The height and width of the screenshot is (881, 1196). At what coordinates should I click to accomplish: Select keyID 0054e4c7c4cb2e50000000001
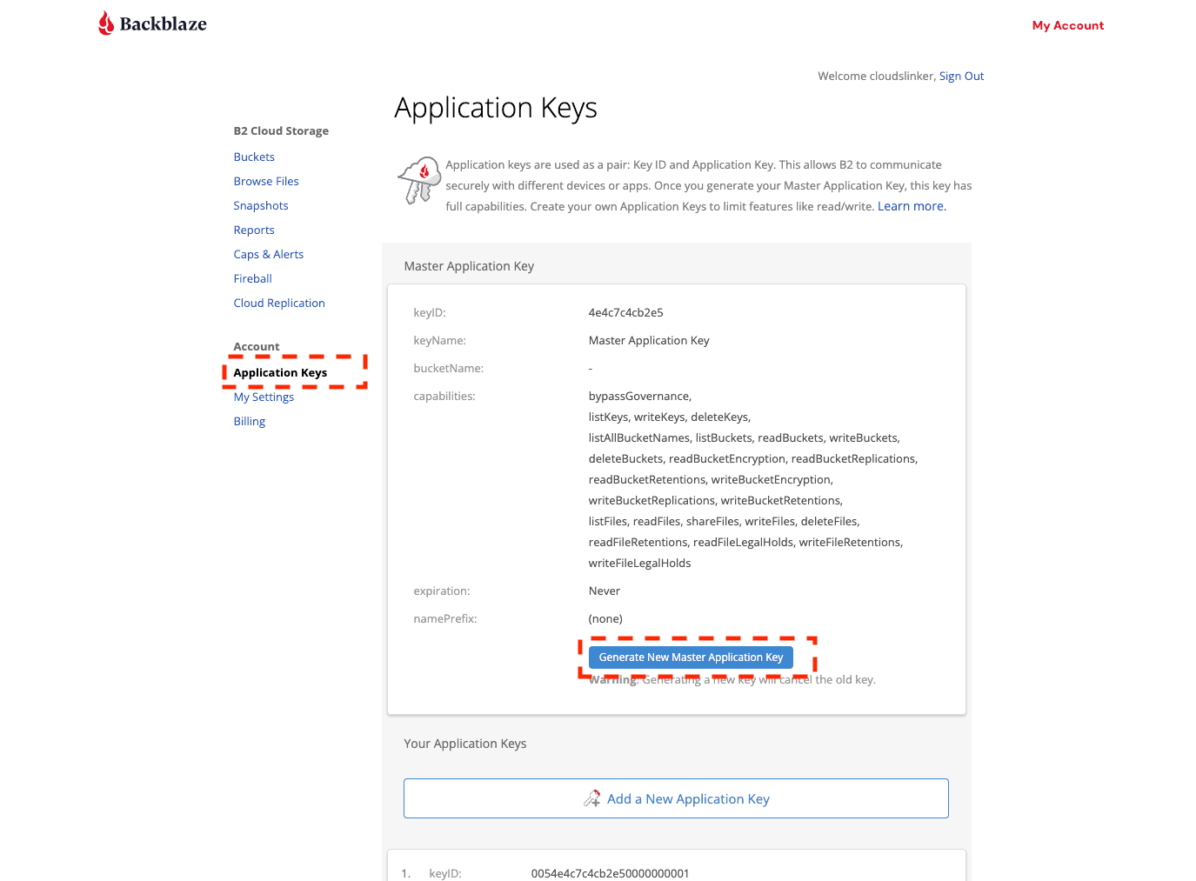tap(611, 873)
